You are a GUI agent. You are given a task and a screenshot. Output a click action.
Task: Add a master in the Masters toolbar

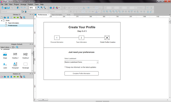[x=2, y=77]
